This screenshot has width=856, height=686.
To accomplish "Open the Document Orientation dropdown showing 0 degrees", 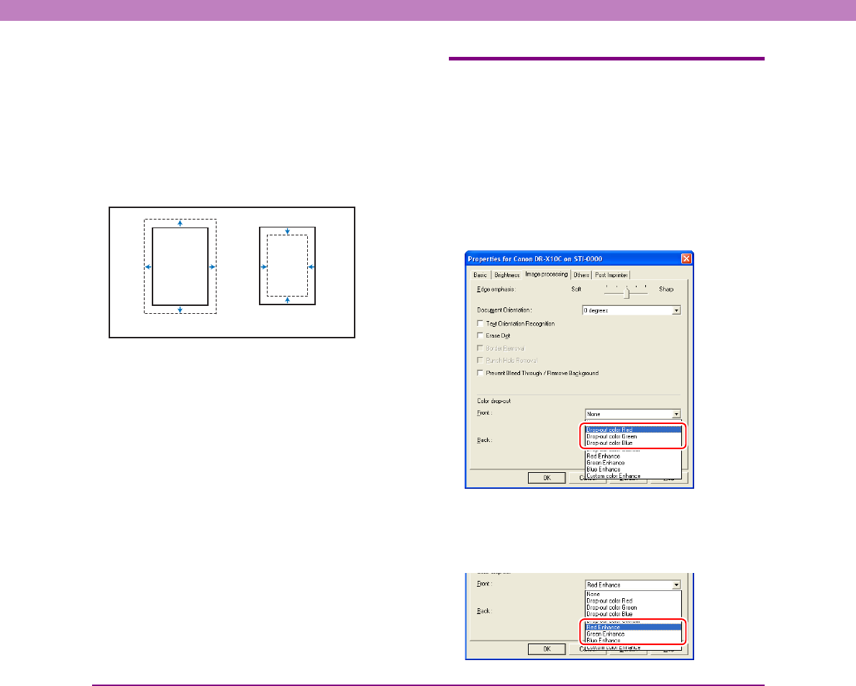I will pos(632,310).
